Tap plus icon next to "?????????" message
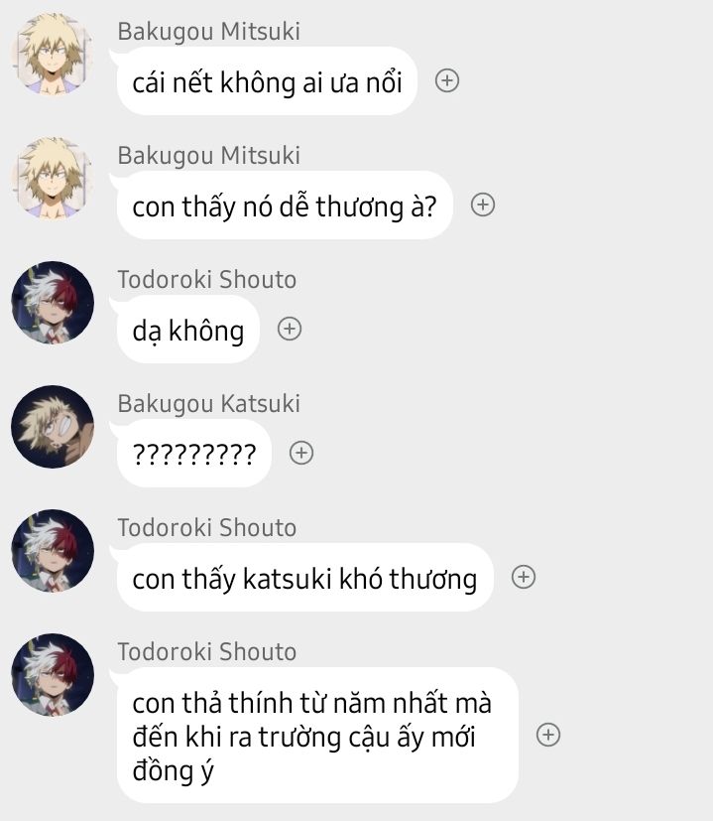 tap(301, 453)
